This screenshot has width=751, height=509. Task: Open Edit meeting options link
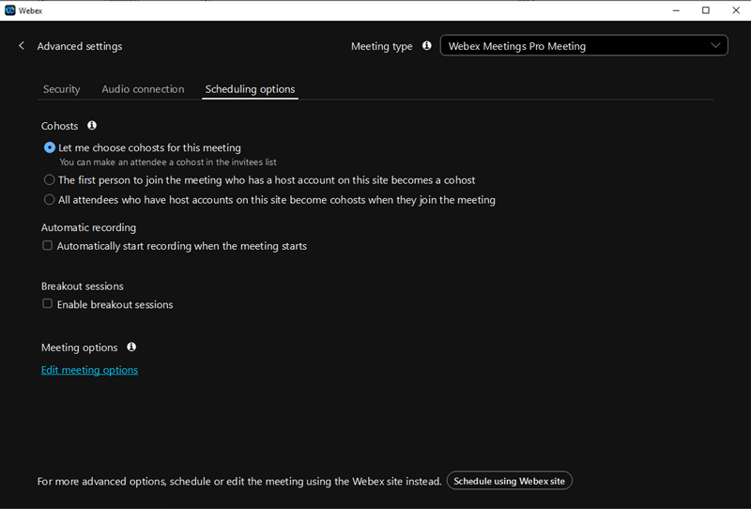(x=89, y=370)
